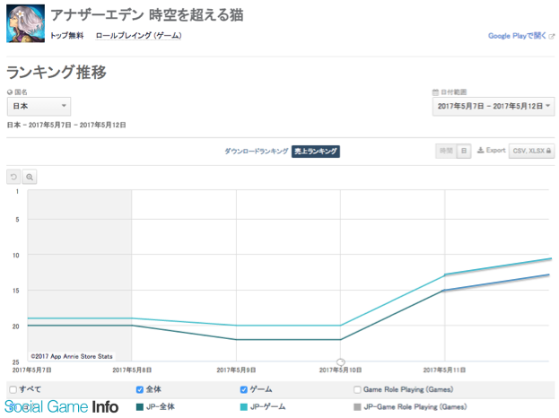
Task: Uncheck the 全体 checkbox
Action: (140, 390)
